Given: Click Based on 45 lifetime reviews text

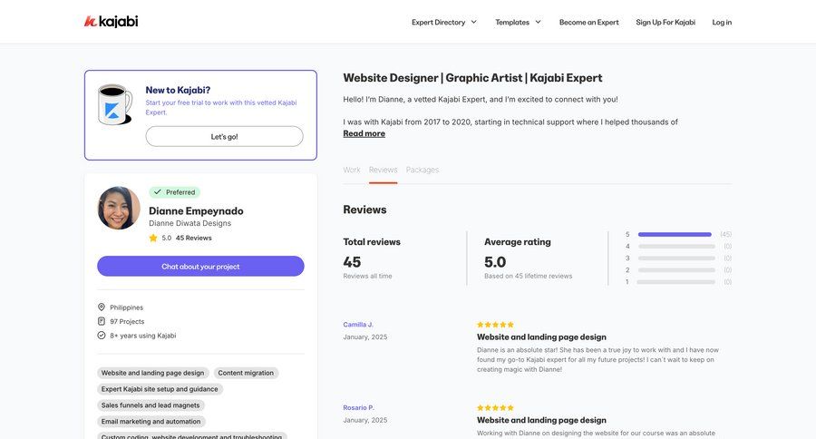Looking at the screenshot, I should pos(529,276).
